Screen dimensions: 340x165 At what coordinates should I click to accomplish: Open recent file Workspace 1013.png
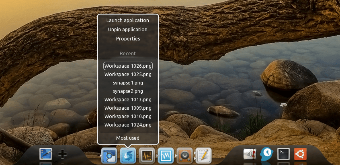pos(128,99)
